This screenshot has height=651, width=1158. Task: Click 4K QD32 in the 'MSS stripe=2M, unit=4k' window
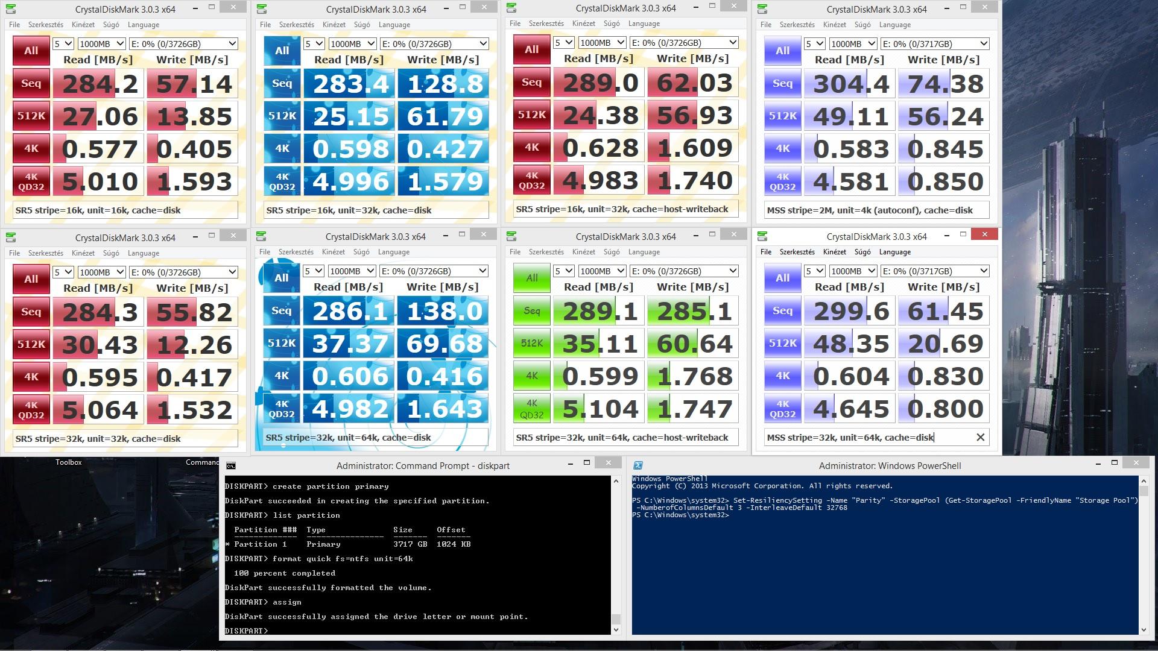click(782, 181)
